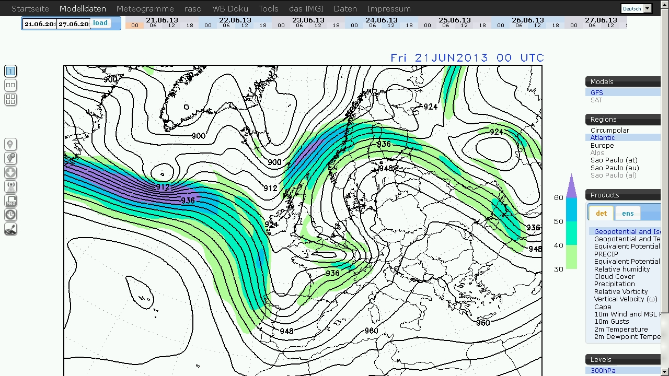Viewport: 669px width, 376px height.
Task: Choose the 2m Temperature product
Action: [x=620, y=329]
